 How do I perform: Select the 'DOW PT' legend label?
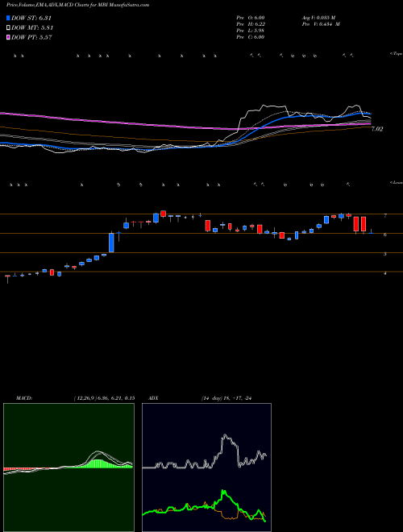coord(31,37)
